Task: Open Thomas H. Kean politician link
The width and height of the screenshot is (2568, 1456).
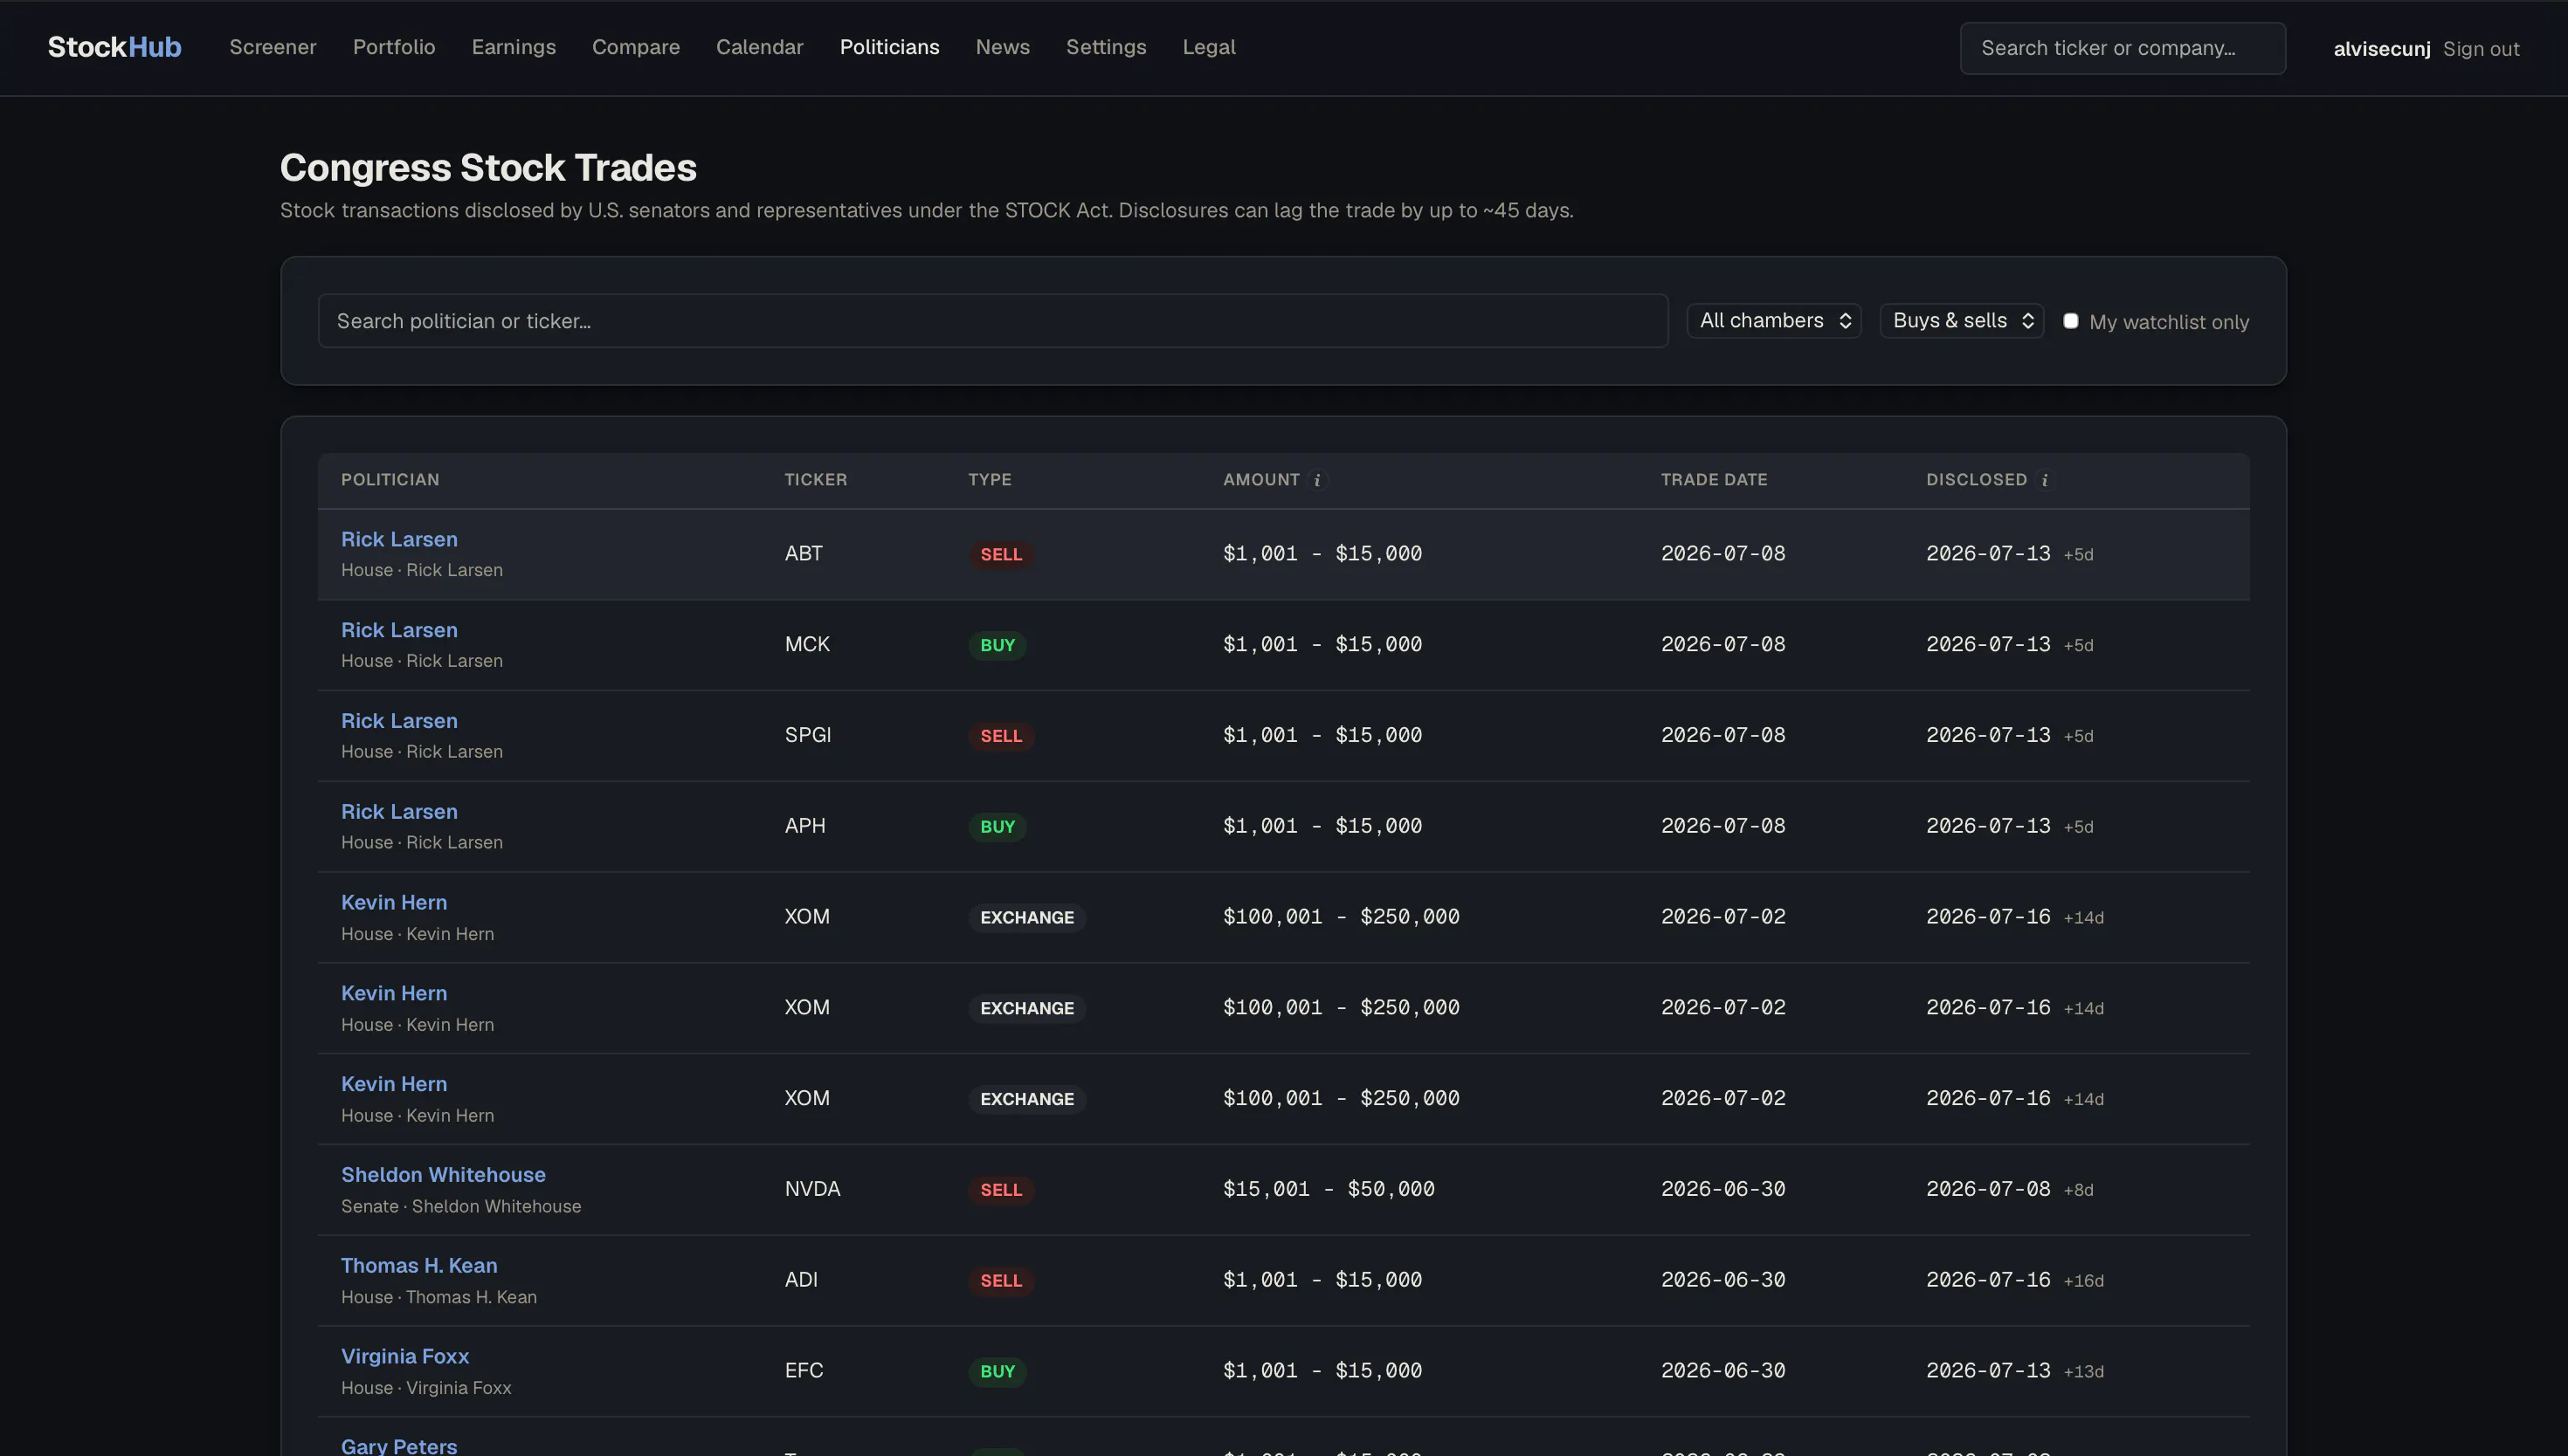Action: click(419, 1266)
